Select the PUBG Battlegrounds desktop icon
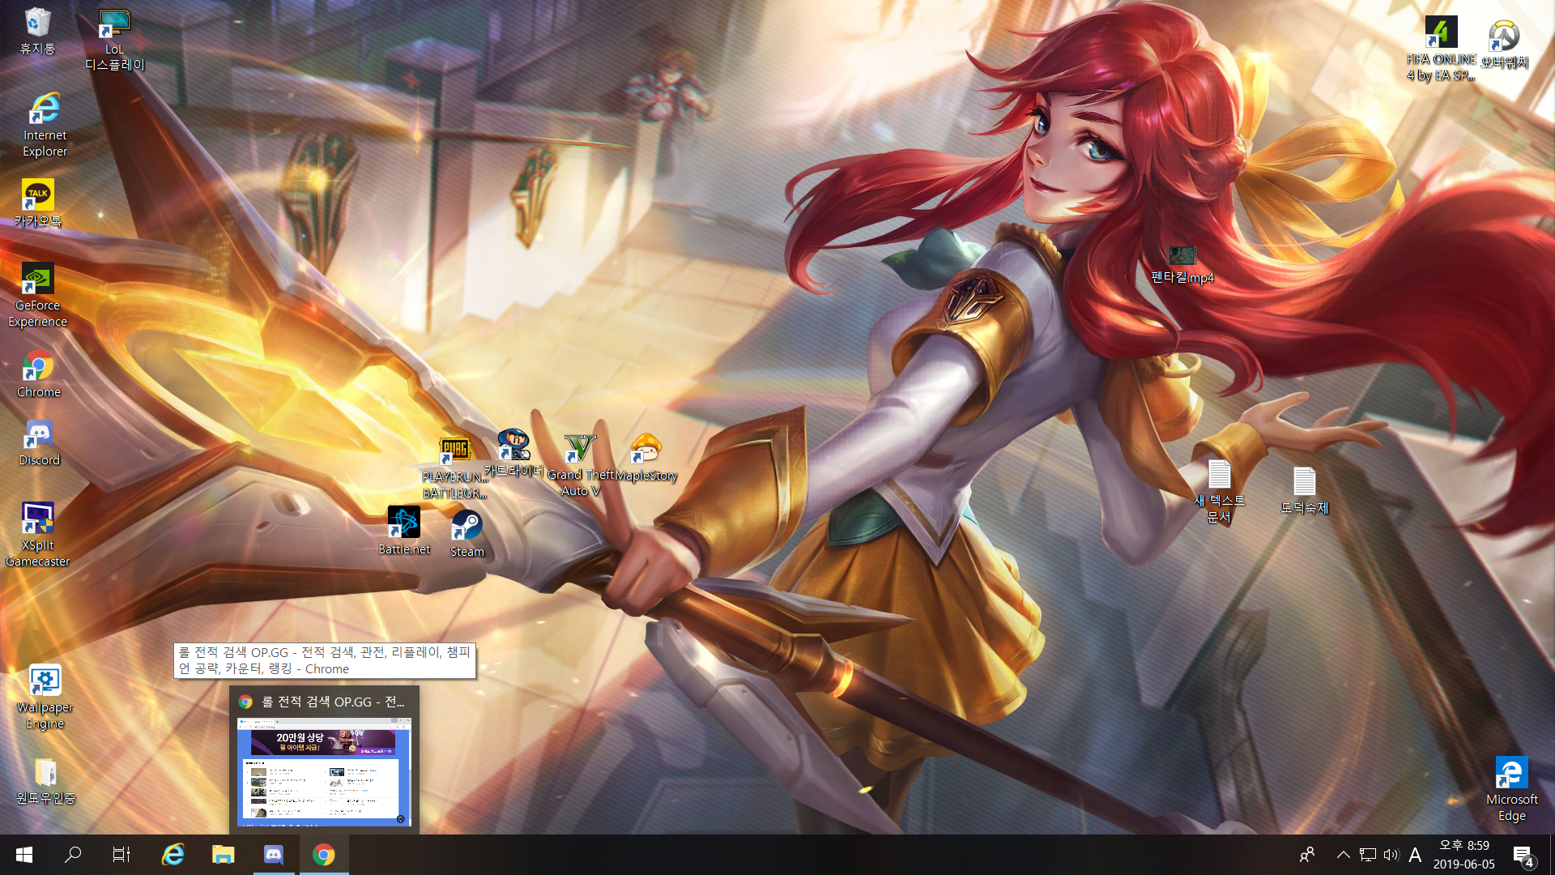The image size is (1555, 875). pyautogui.click(x=454, y=450)
